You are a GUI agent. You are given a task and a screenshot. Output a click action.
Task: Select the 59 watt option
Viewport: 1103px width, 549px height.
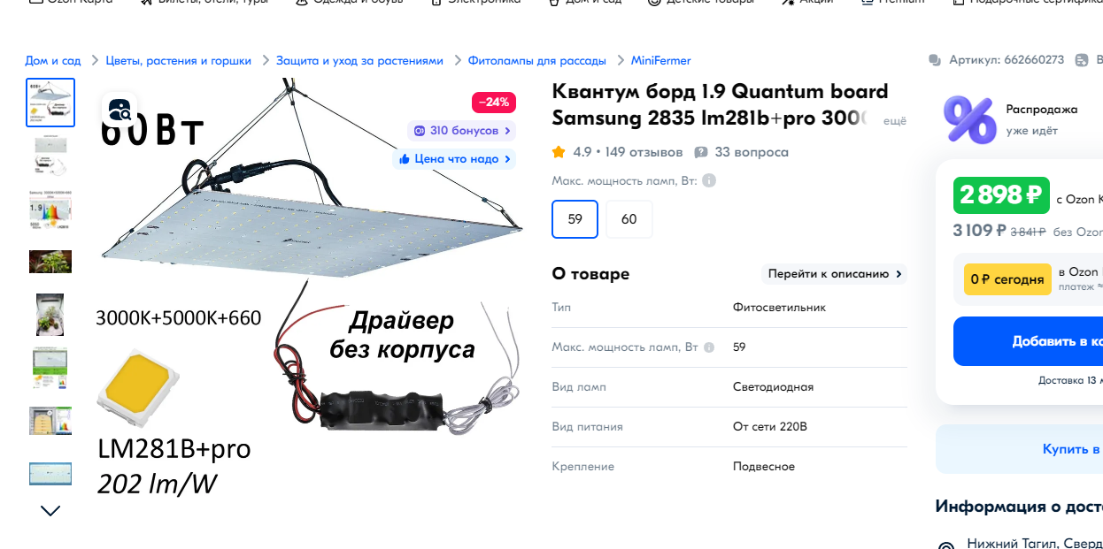pos(575,219)
